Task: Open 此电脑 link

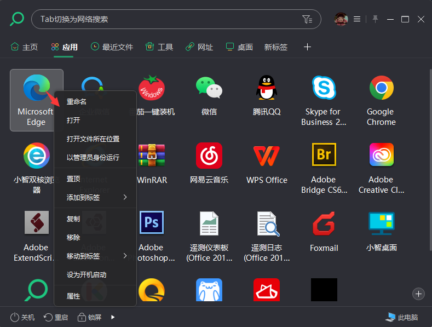Action: coord(402,317)
